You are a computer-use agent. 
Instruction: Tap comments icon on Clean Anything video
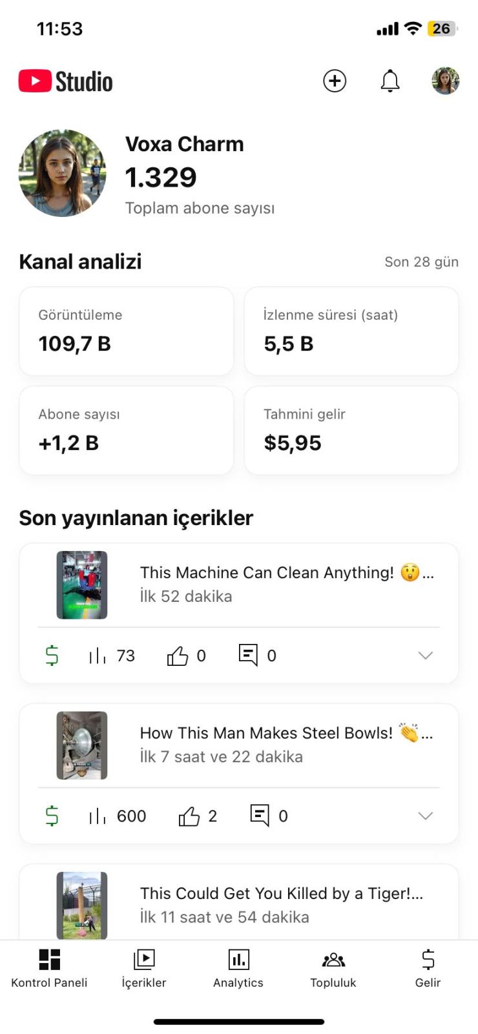248,655
